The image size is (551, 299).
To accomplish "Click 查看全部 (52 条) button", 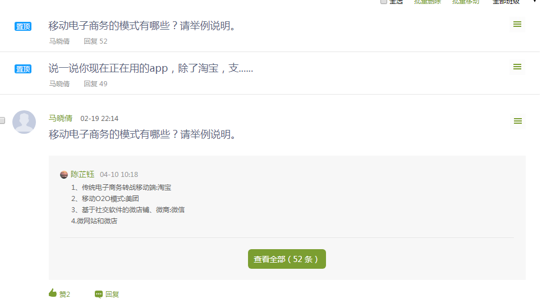I will click(287, 259).
